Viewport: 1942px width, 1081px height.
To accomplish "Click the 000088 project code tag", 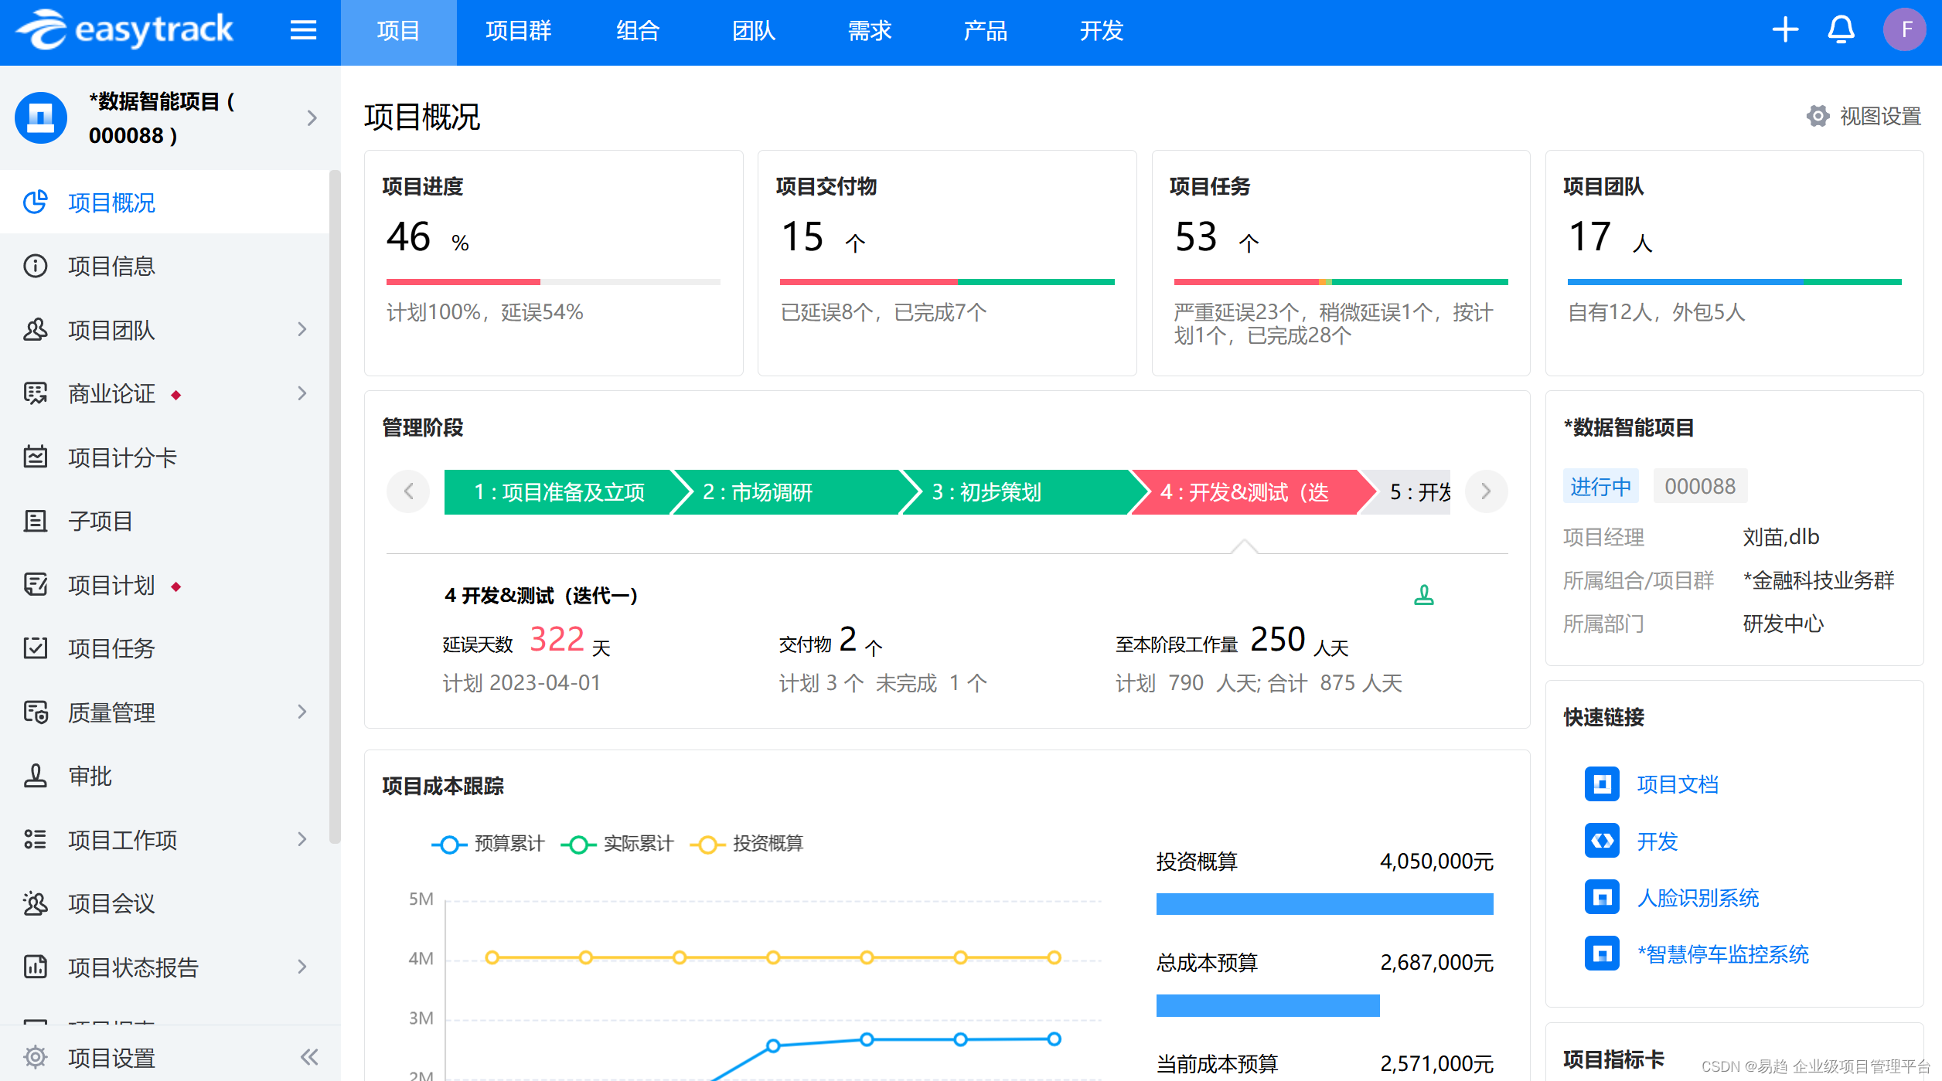I will click(1699, 486).
